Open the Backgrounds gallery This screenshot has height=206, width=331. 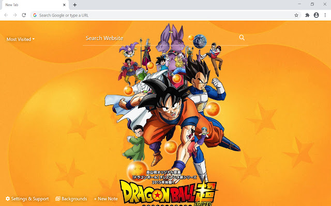coord(71,199)
